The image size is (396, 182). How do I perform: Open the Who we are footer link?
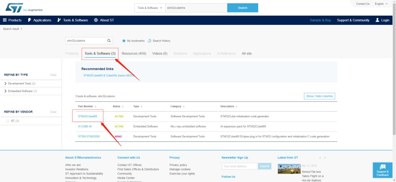coord(73,165)
